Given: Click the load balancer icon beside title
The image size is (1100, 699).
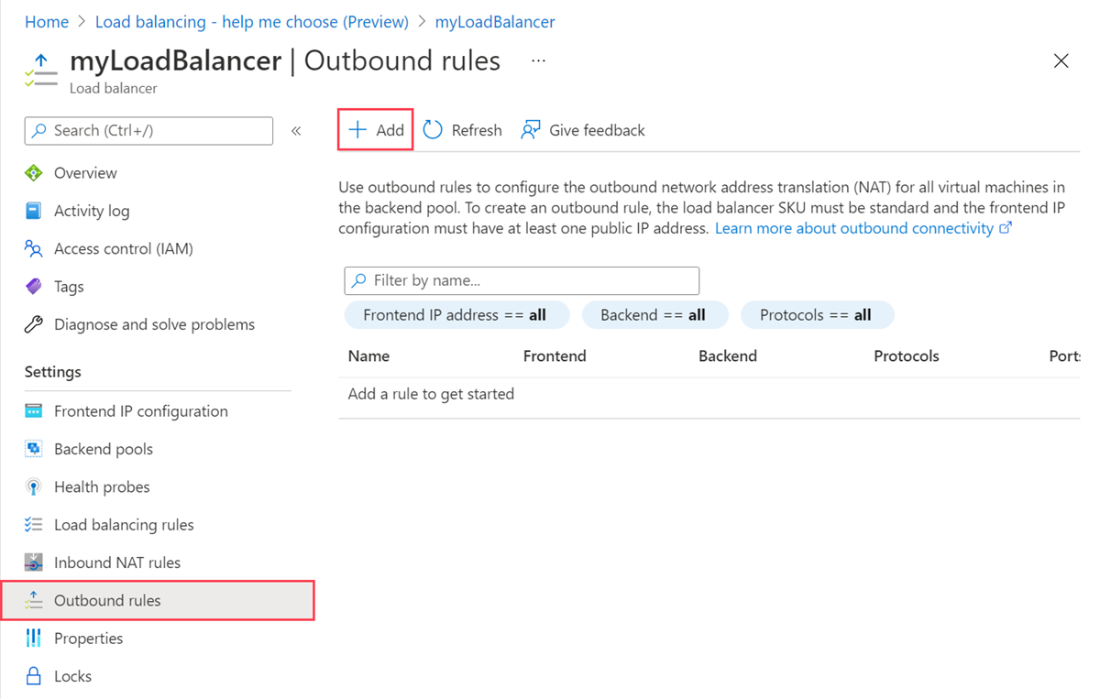Looking at the screenshot, I should coord(40,71).
